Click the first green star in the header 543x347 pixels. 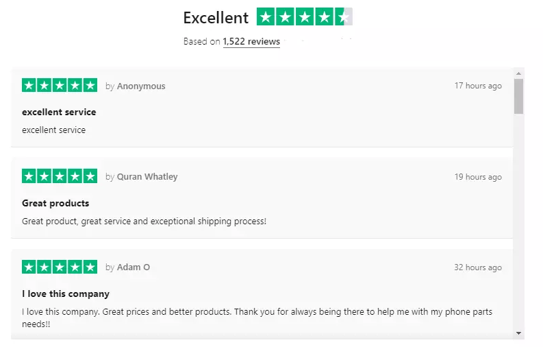266,17
